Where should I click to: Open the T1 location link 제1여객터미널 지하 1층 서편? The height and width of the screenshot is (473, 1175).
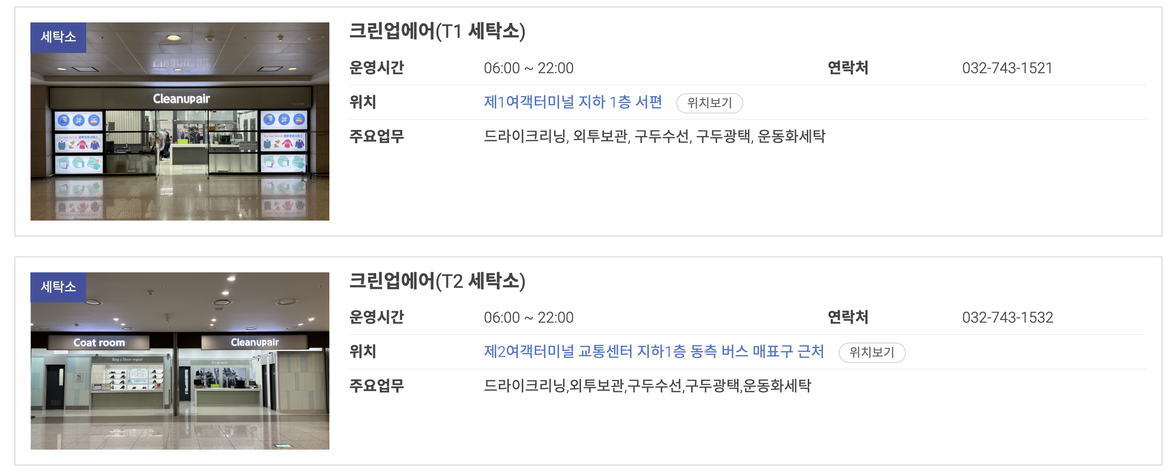(573, 102)
